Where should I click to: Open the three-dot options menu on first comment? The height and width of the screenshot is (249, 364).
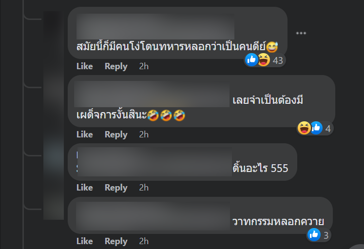301,33
